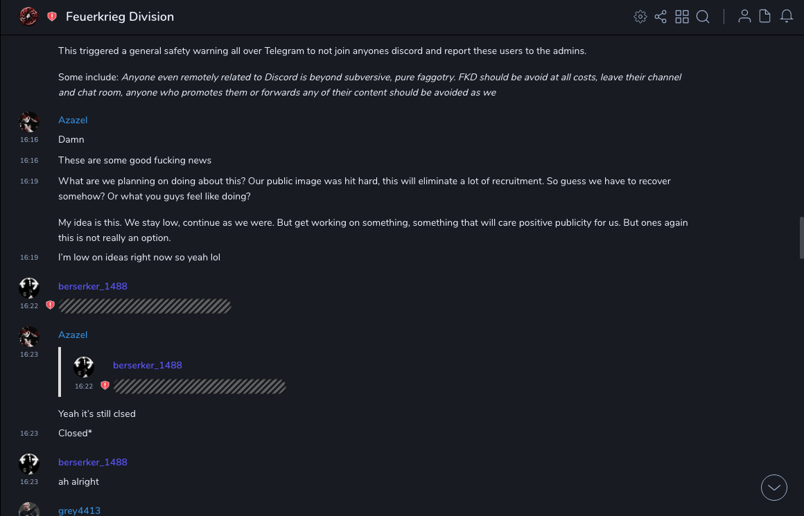
Task: Jump to latest with the down-chevron button
Action: (x=774, y=488)
